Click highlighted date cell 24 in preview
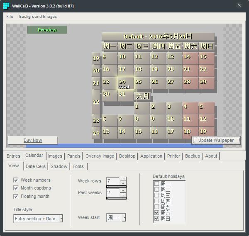The width and height of the screenshot is (249, 236). pyautogui.click(x=126, y=83)
